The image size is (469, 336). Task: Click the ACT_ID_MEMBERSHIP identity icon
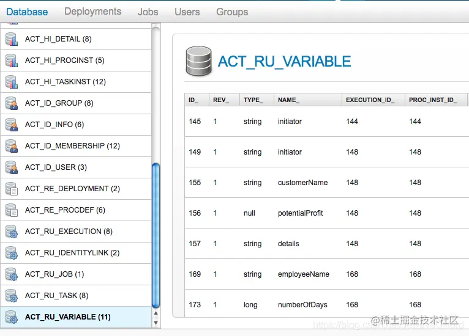click(12, 146)
